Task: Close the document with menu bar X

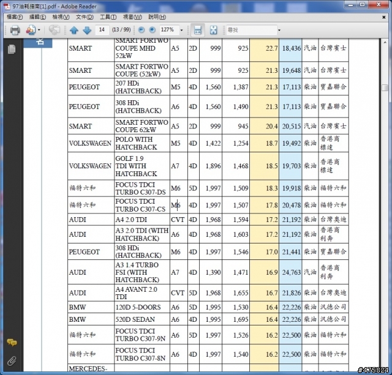Action: [384, 17]
